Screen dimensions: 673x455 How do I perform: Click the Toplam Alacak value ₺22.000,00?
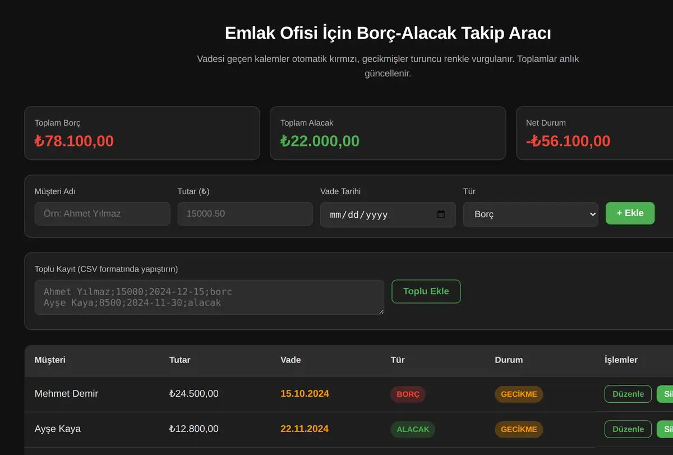(x=320, y=141)
